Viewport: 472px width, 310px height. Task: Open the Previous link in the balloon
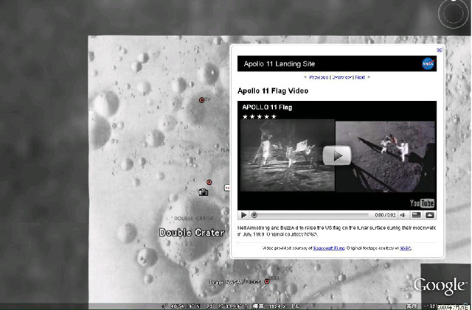click(319, 77)
